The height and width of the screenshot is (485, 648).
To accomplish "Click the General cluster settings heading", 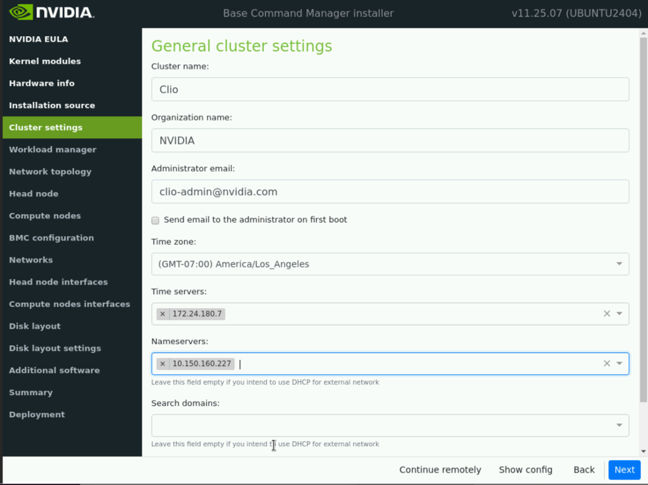I will 242,46.
